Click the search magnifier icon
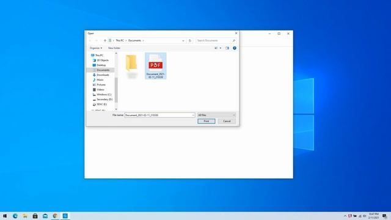Viewport: 391px width, 220px height. 233,40
